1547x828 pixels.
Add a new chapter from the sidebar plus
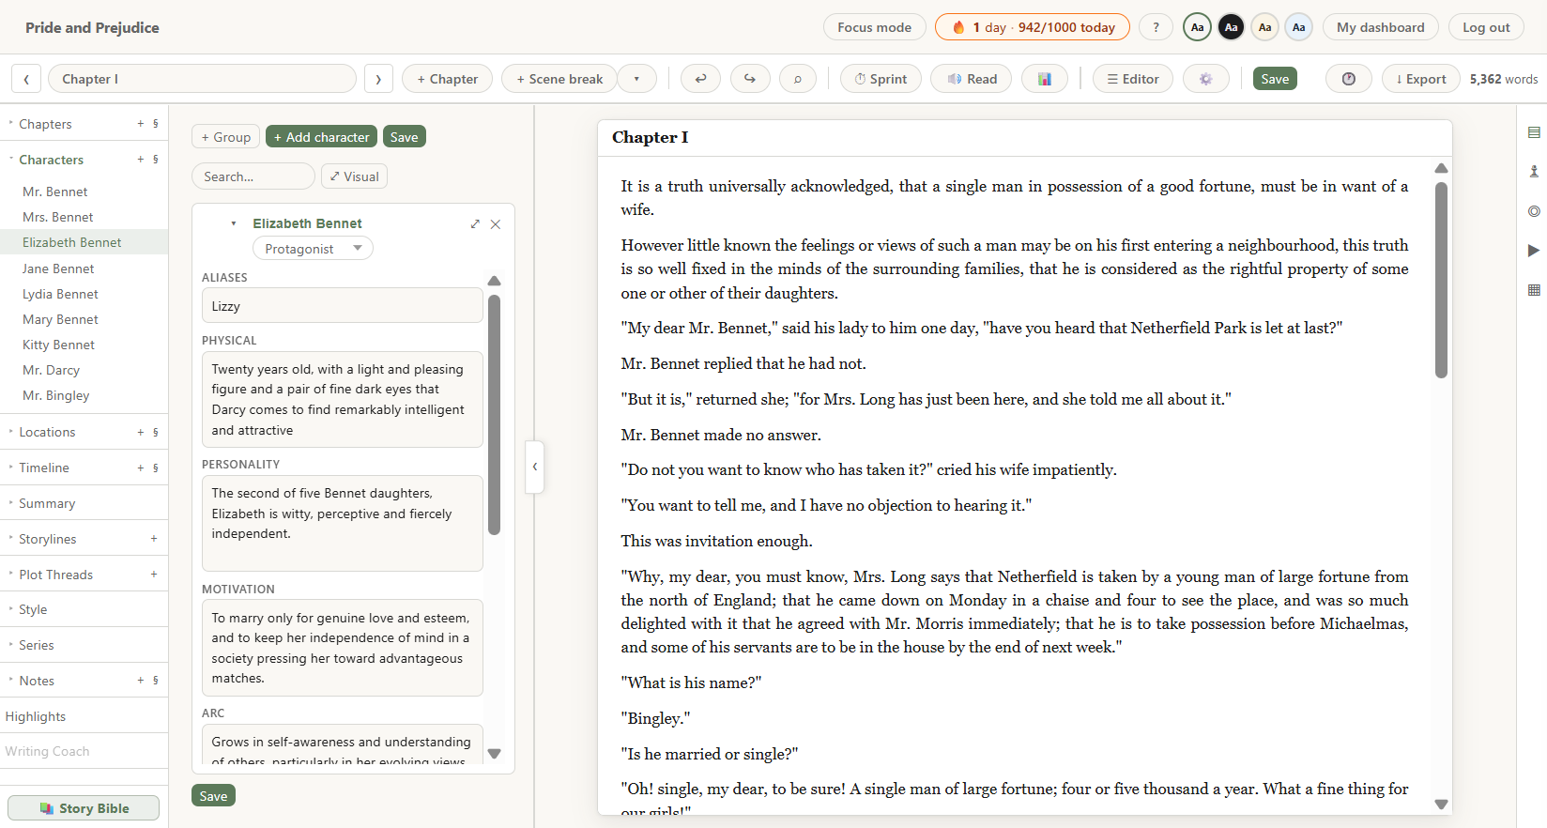(x=141, y=124)
